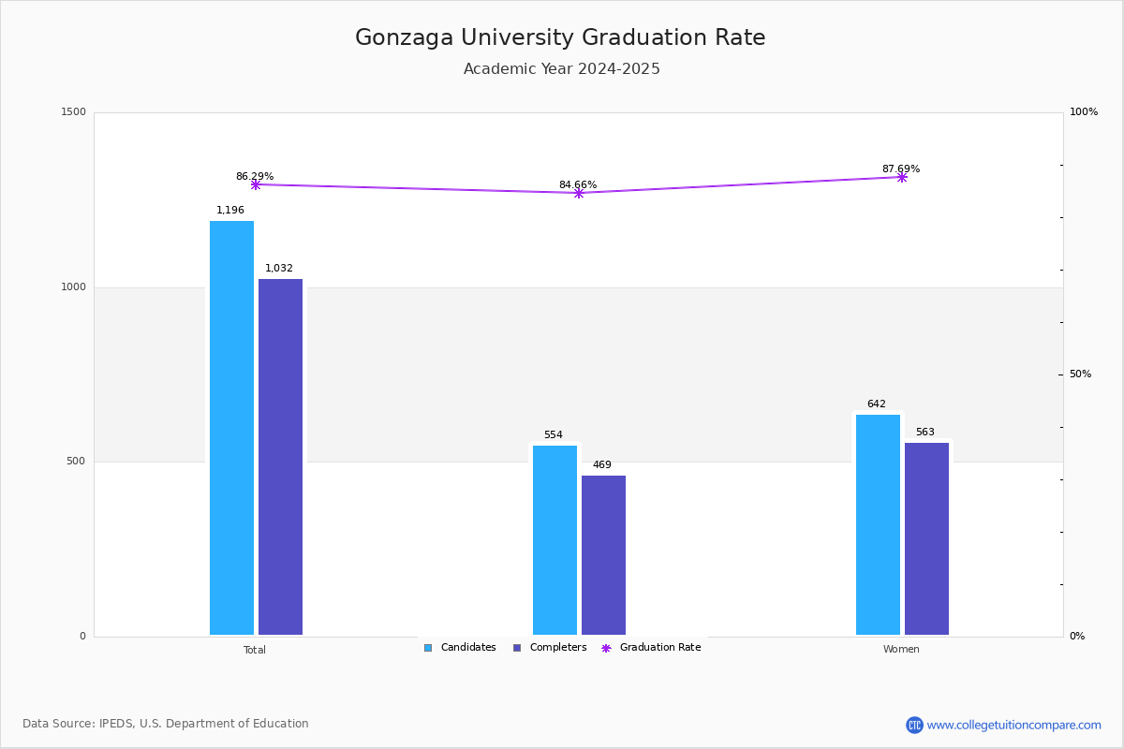Toggle the Completers series legend label
This screenshot has width=1124, height=749.
558,648
